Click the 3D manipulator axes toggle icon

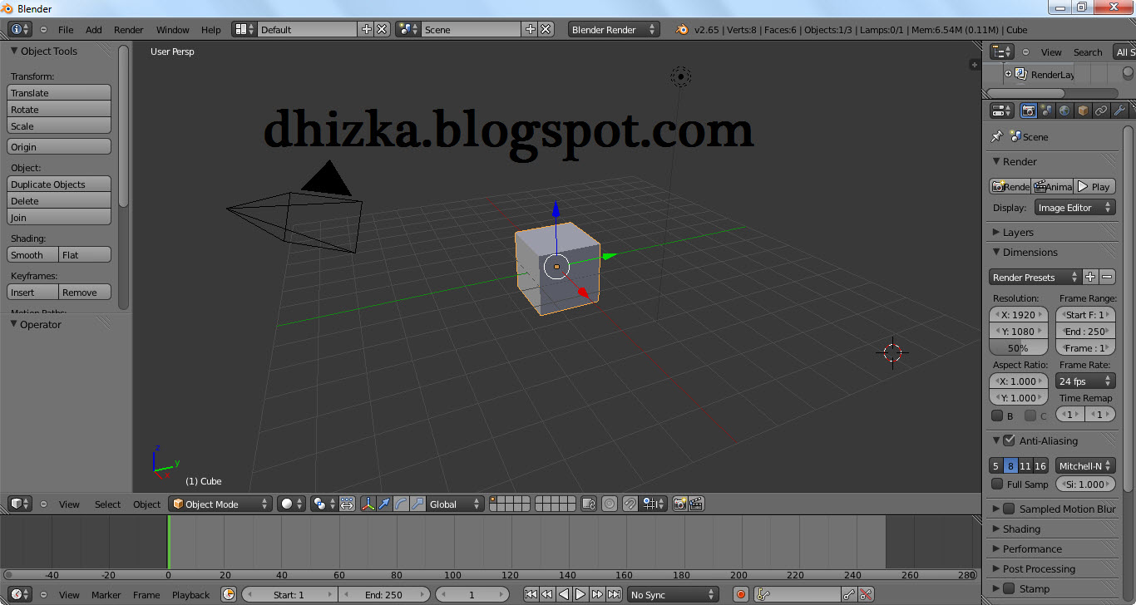tap(368, 504)
